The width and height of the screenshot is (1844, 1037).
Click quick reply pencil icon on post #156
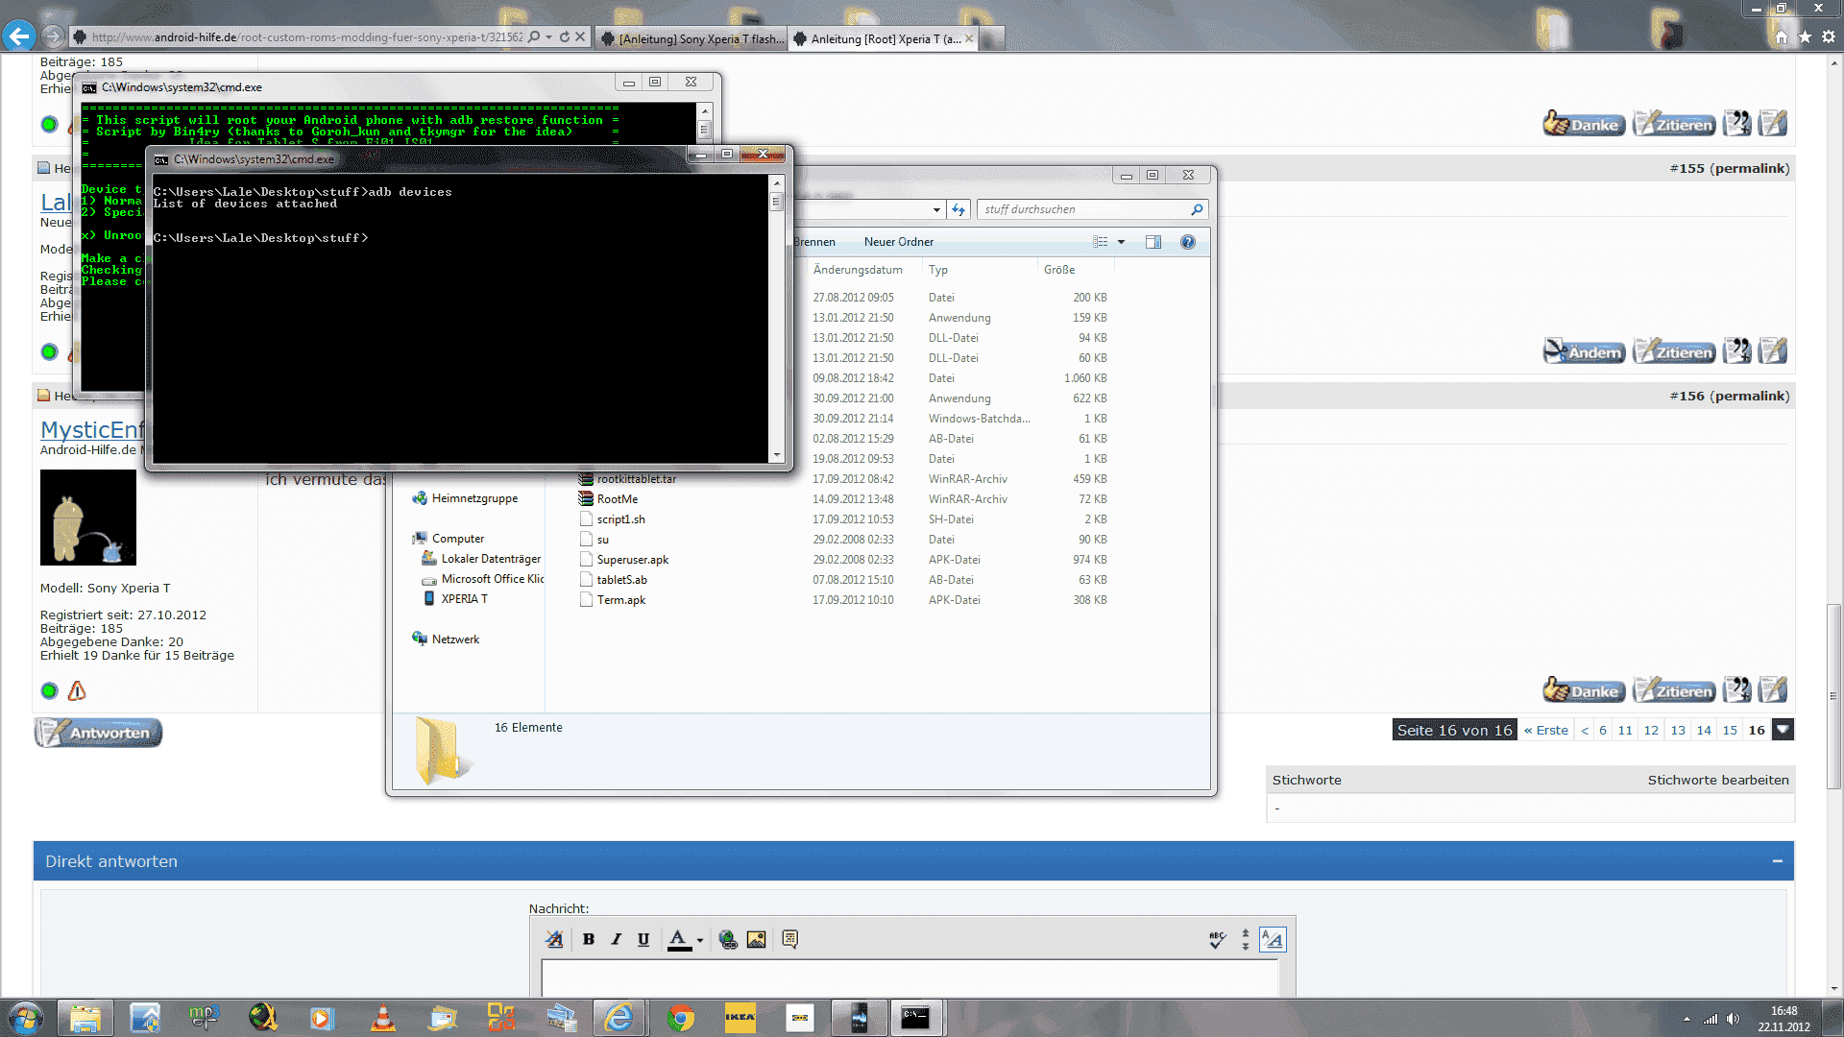point(1773,690)
